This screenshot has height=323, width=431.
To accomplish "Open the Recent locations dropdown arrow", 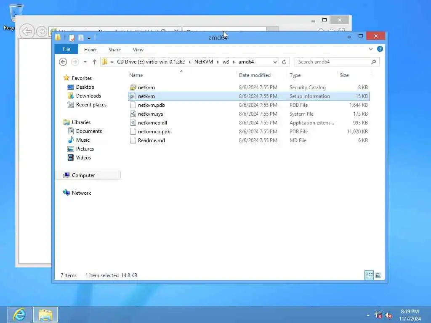I will coord(85,62).
